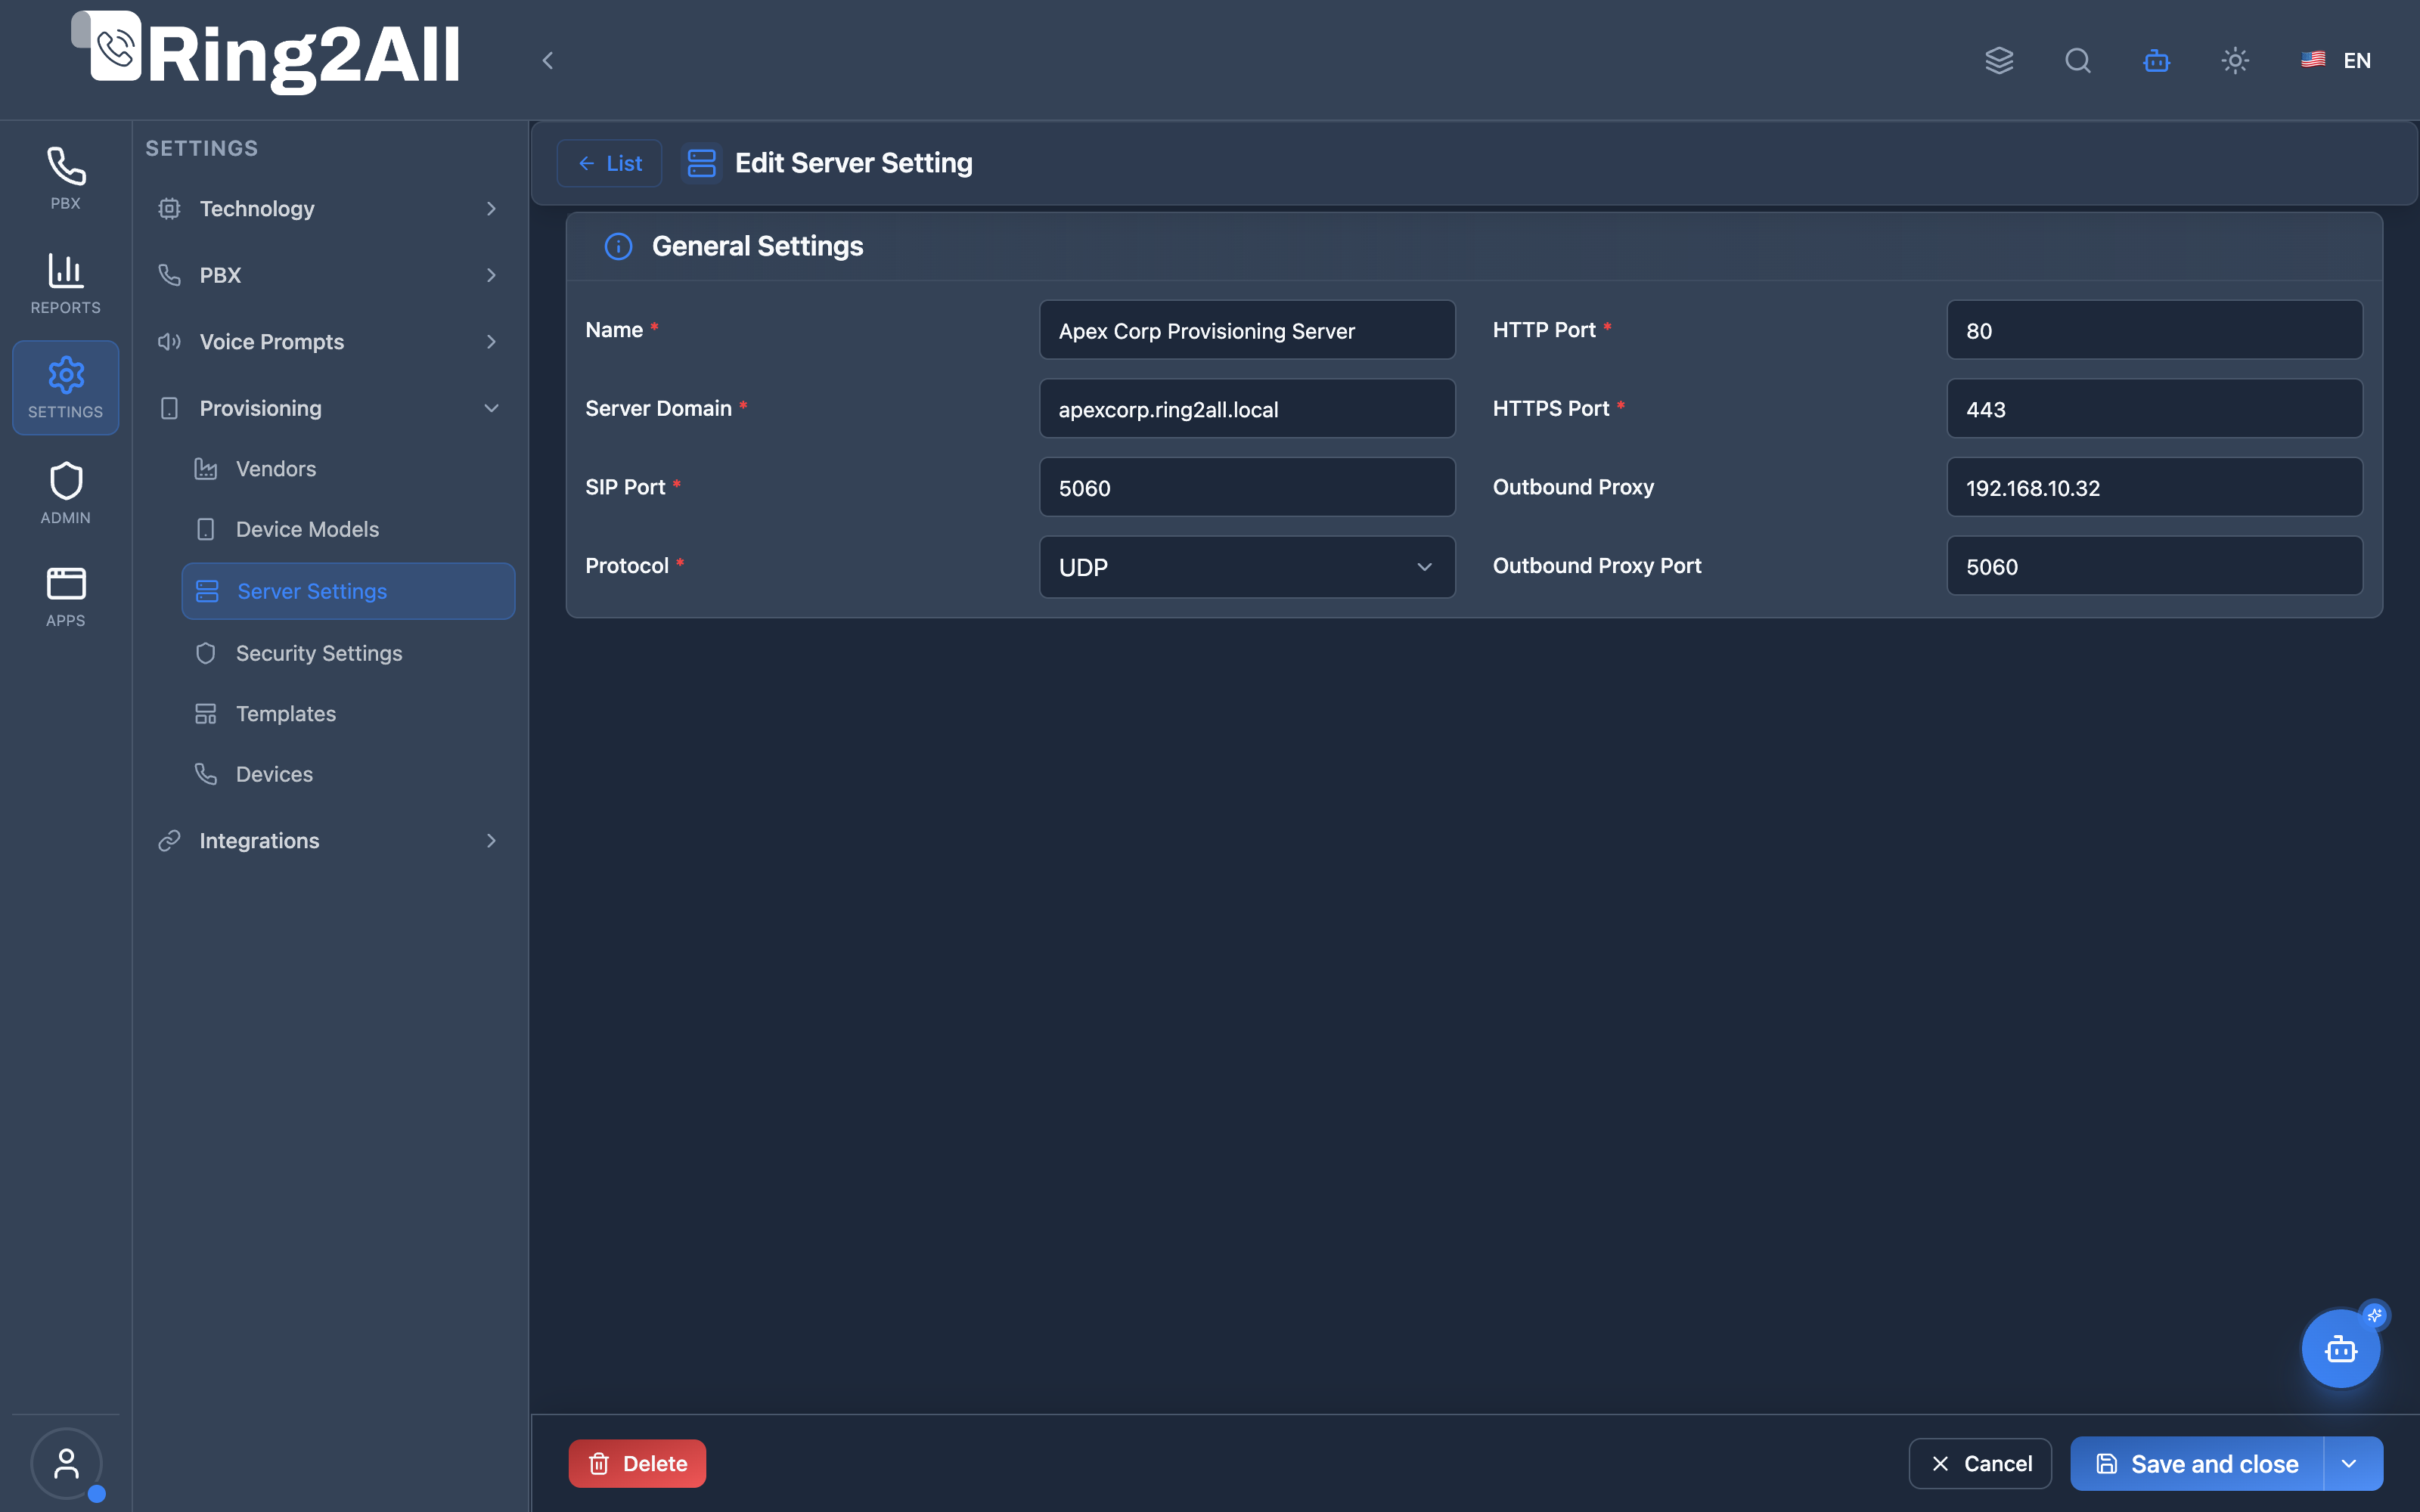This screenshot has width=2420, height=1512.
Task: Open the PBX section in left rail
Action: (65, 178)
